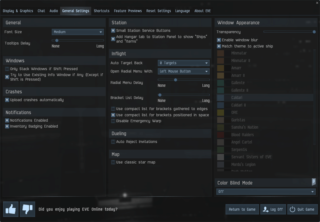Click the beta badge beside Color Blind Mode
Viewport: 320px width, 222px height.
point(314,181)
